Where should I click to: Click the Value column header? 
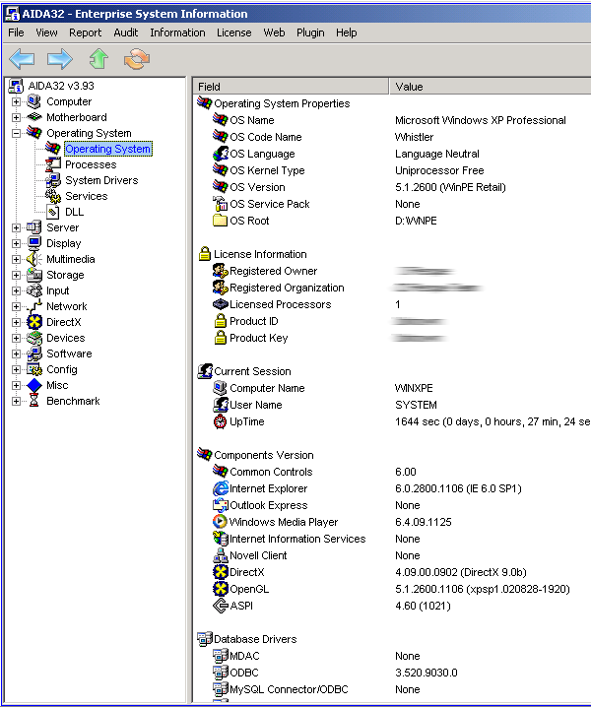click(x=491, y=86)
